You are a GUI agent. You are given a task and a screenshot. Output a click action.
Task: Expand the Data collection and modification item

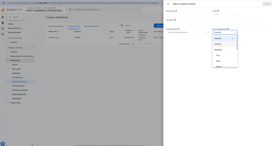8,56
